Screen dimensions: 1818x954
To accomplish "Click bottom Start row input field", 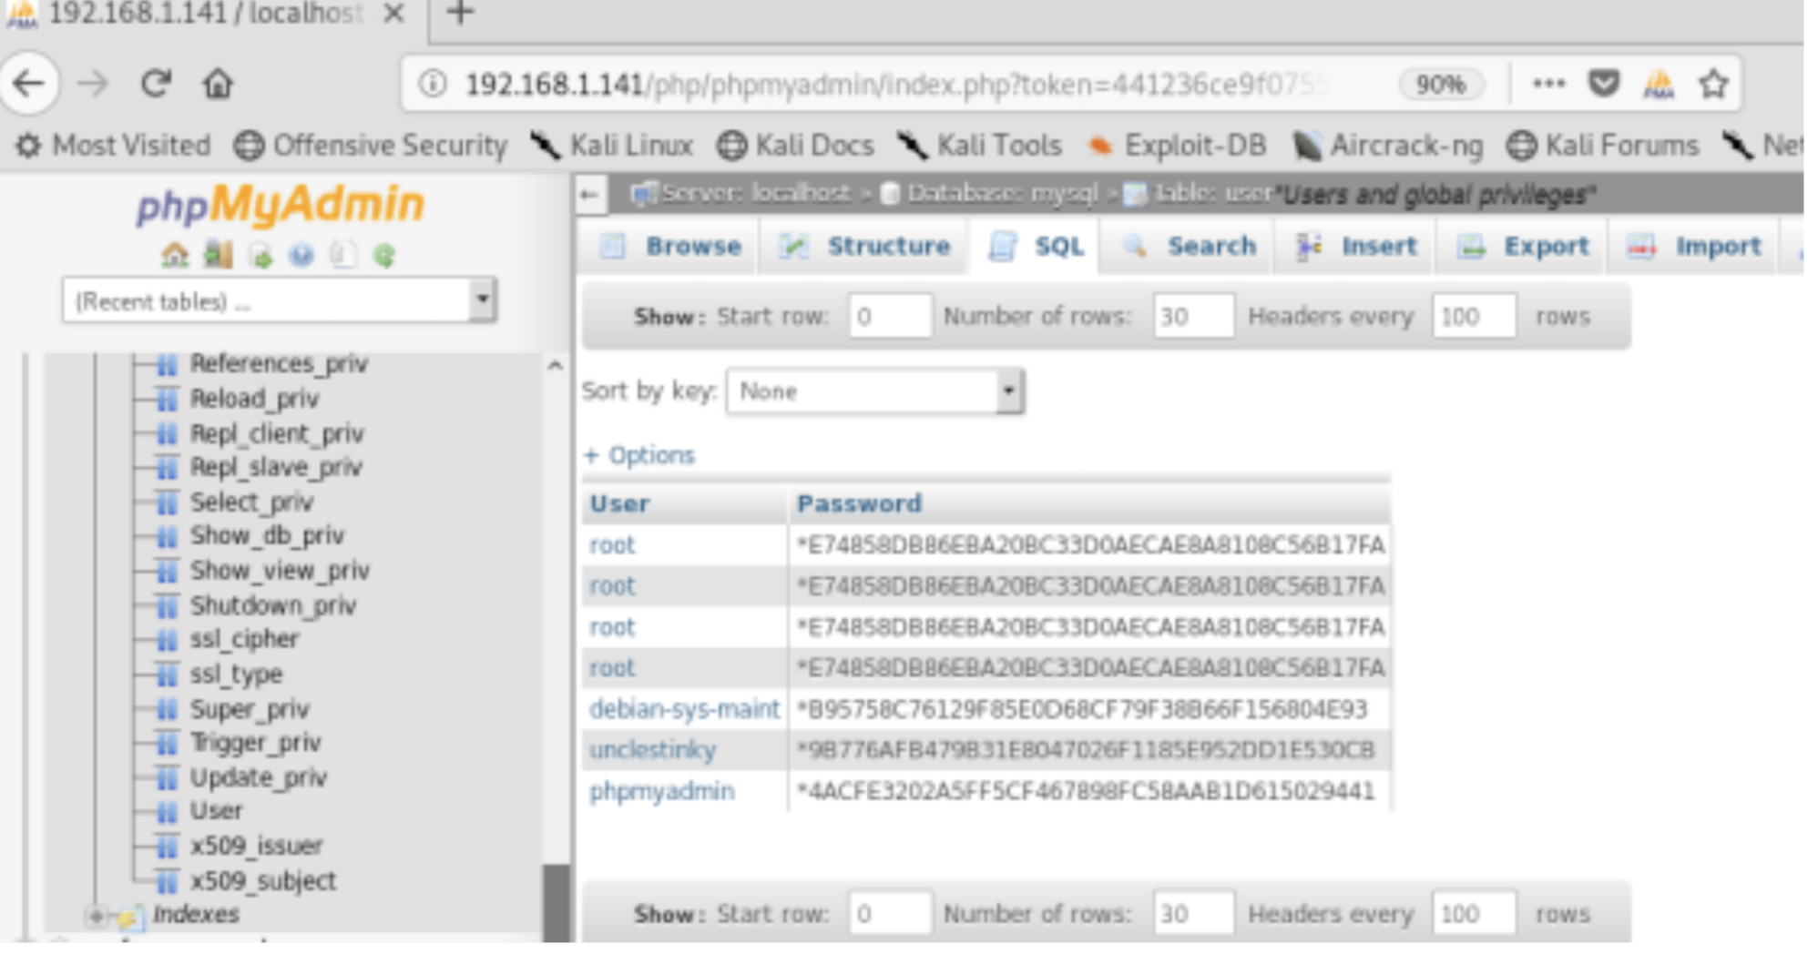I will tap(890, 913).
